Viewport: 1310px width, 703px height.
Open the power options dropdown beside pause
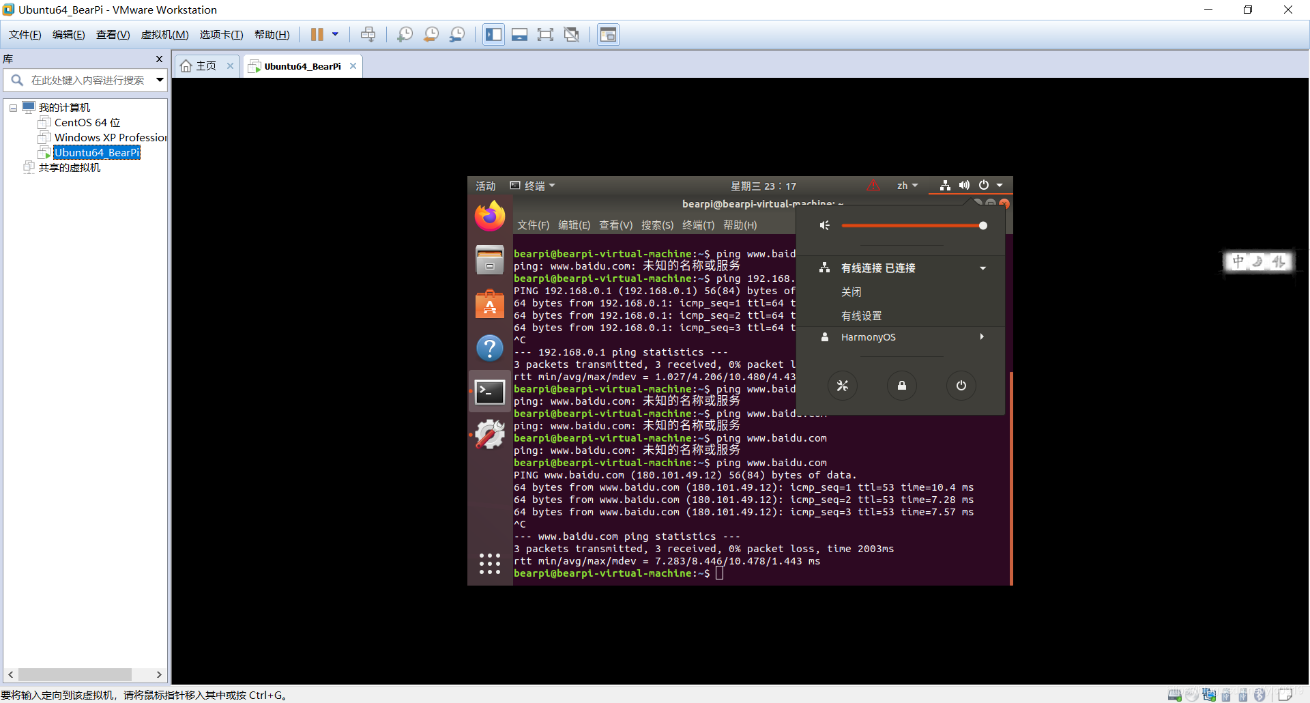(x=335, y=34)
